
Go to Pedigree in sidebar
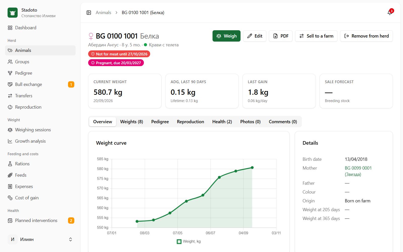point(40,73)
